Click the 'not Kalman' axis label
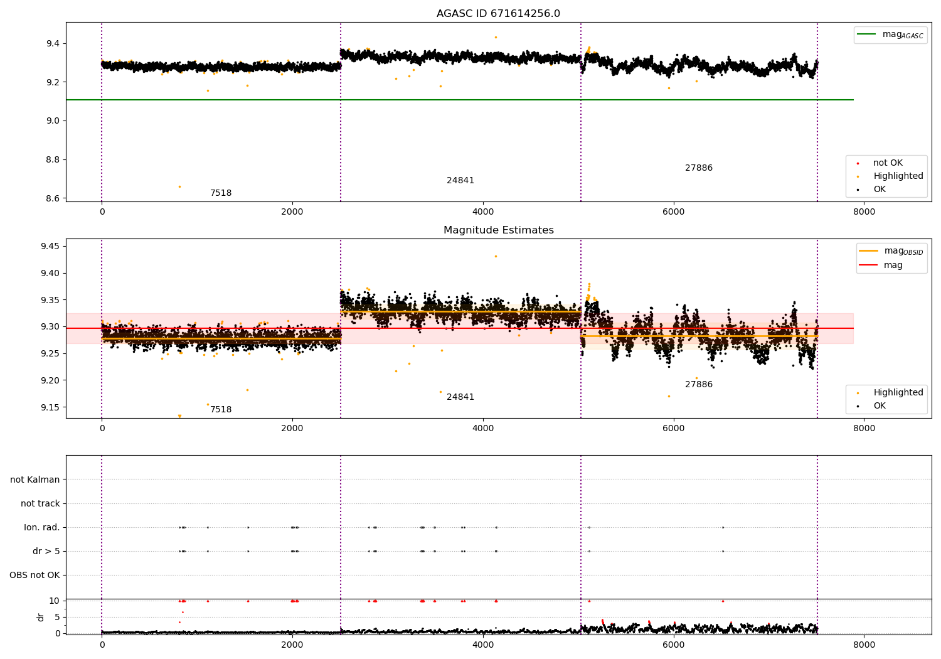The width and height of the screenshot is (941, 659). click(35, 480)
